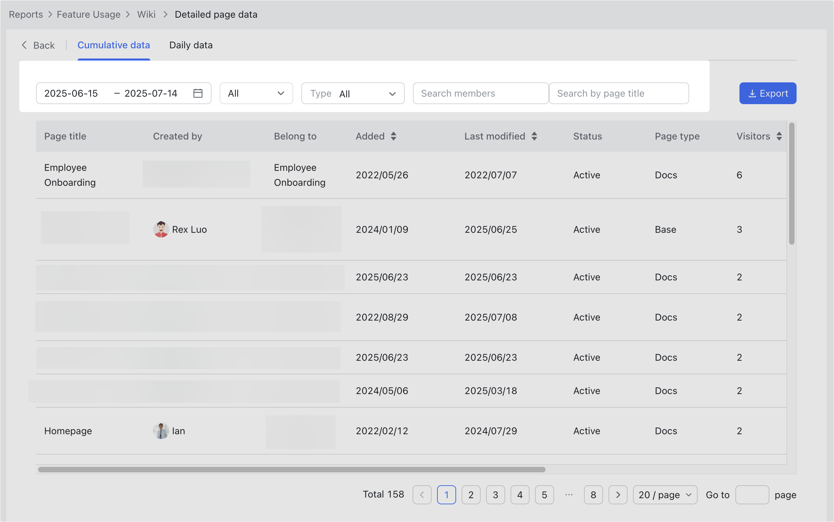834x522 pixels.
Task: Sort by Added column arrows
Action: pyautogui.click(x=394, y=136)
